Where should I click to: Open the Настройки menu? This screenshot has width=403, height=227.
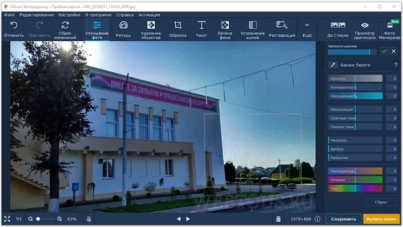point(69,15)
